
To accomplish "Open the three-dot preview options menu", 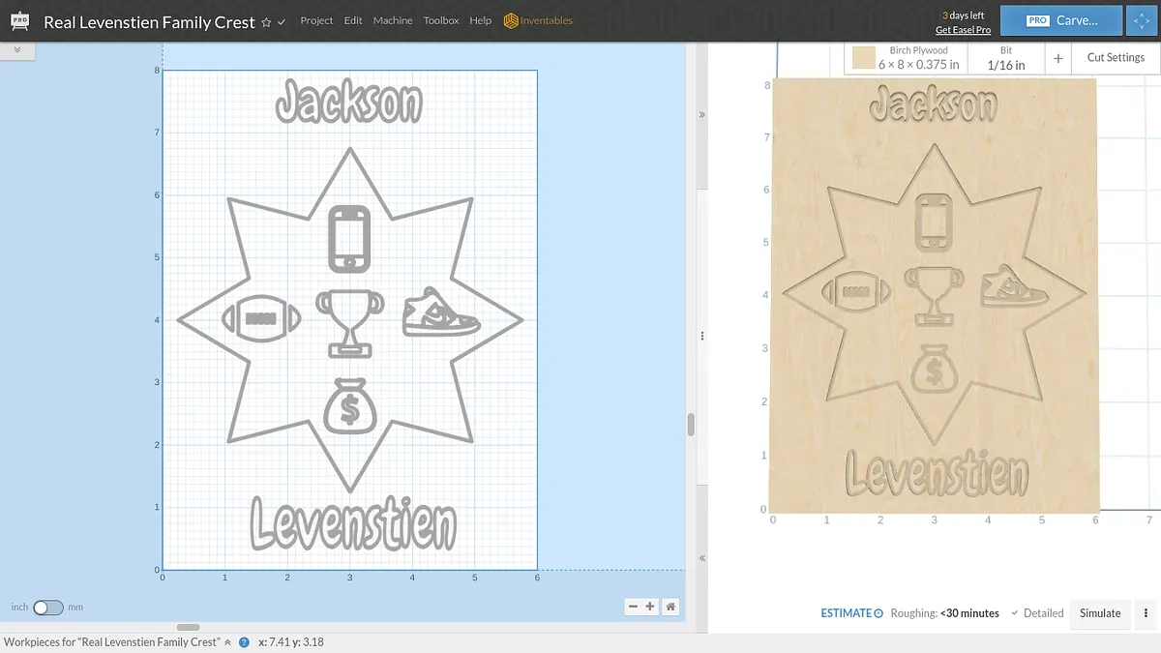I will click(x=1146, y=612).
